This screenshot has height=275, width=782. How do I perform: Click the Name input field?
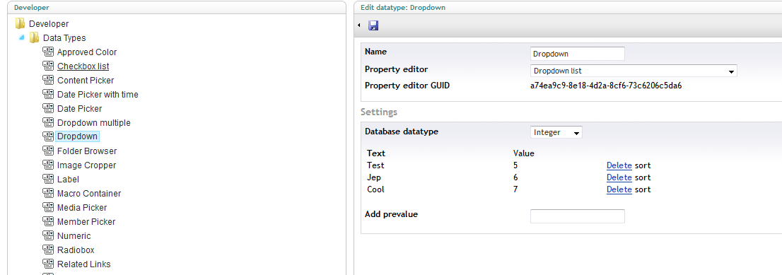click(x=578, y=54)
